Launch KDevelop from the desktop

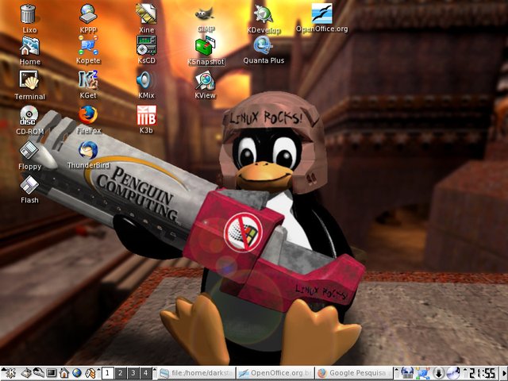263,13
